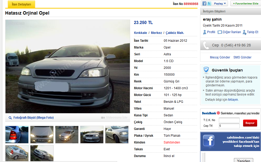View seller's Diğer İlanları
Viewport: 261px width, 162px height.
(232, 32)
